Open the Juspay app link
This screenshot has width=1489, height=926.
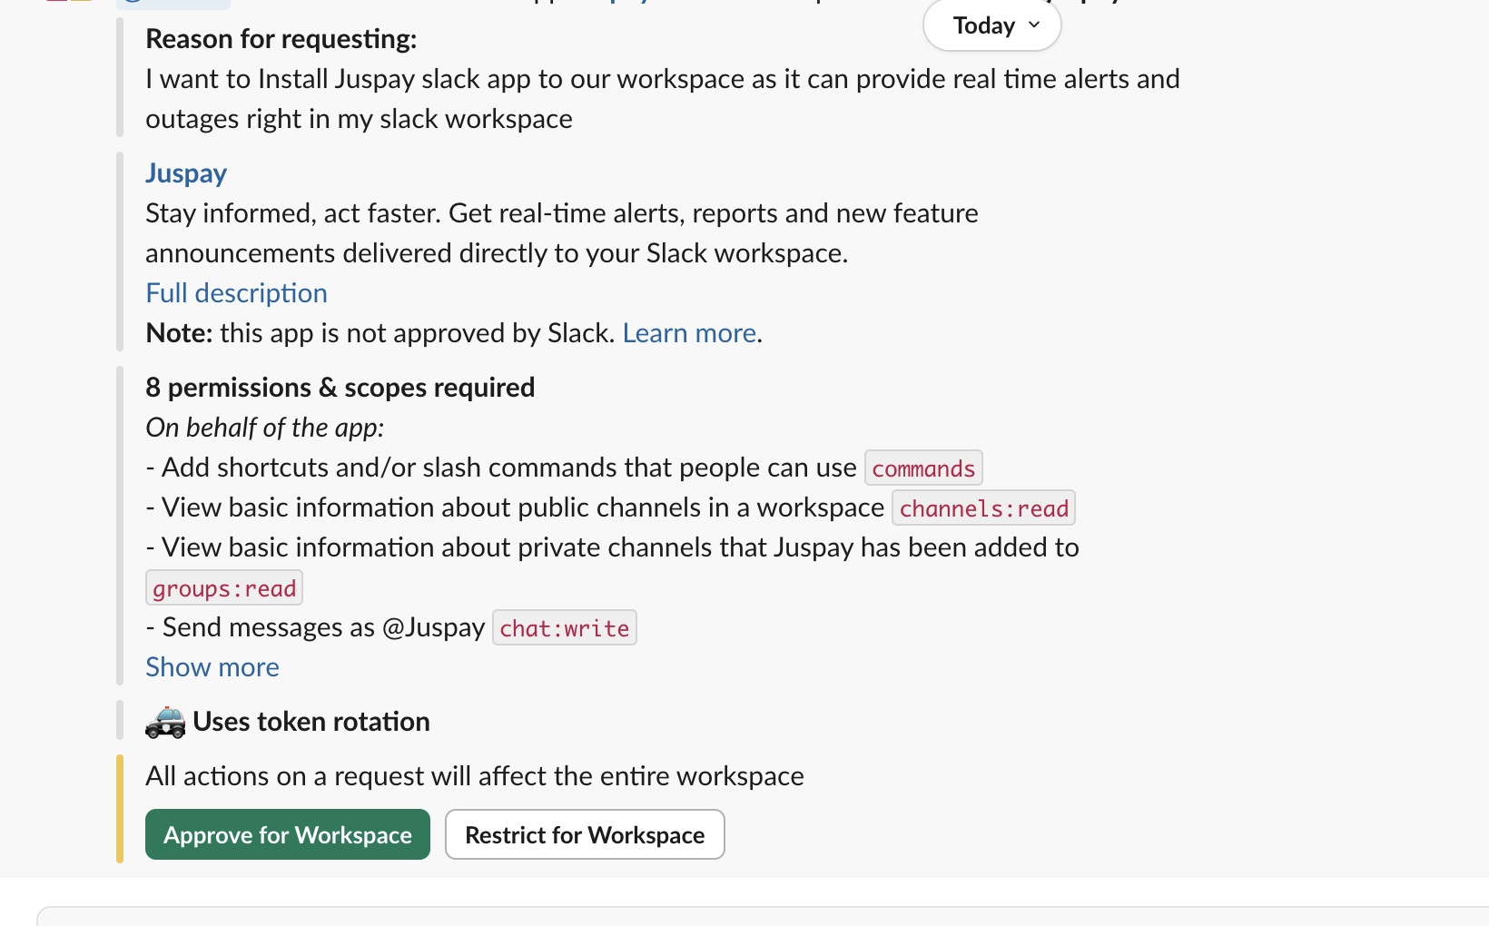186,173
